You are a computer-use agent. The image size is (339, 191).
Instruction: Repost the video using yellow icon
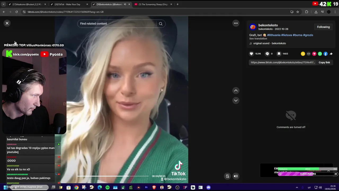click(303, 54)
